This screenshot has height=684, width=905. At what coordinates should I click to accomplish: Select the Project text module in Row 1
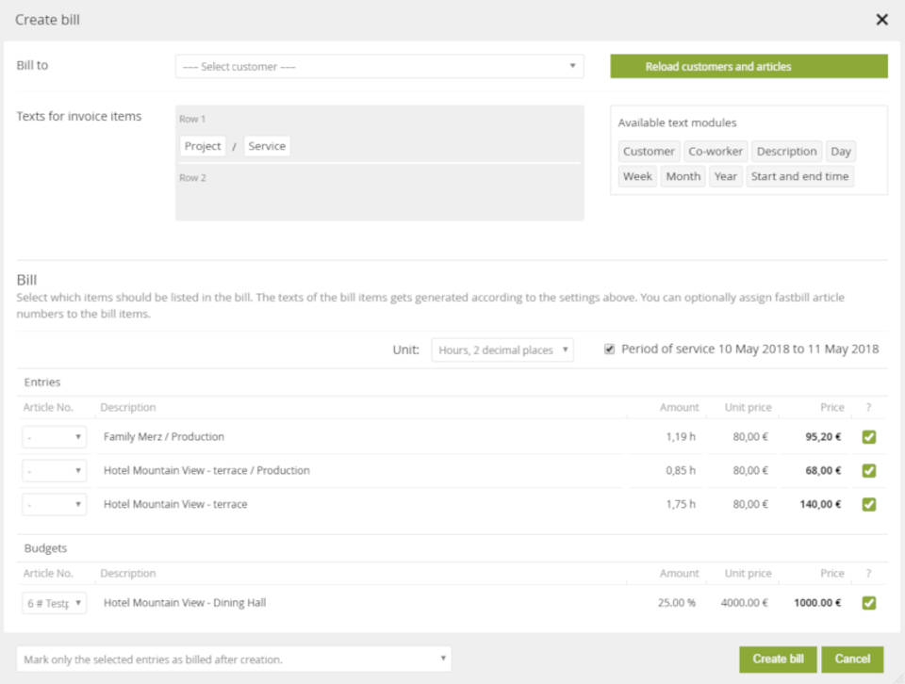coord(203,146)
